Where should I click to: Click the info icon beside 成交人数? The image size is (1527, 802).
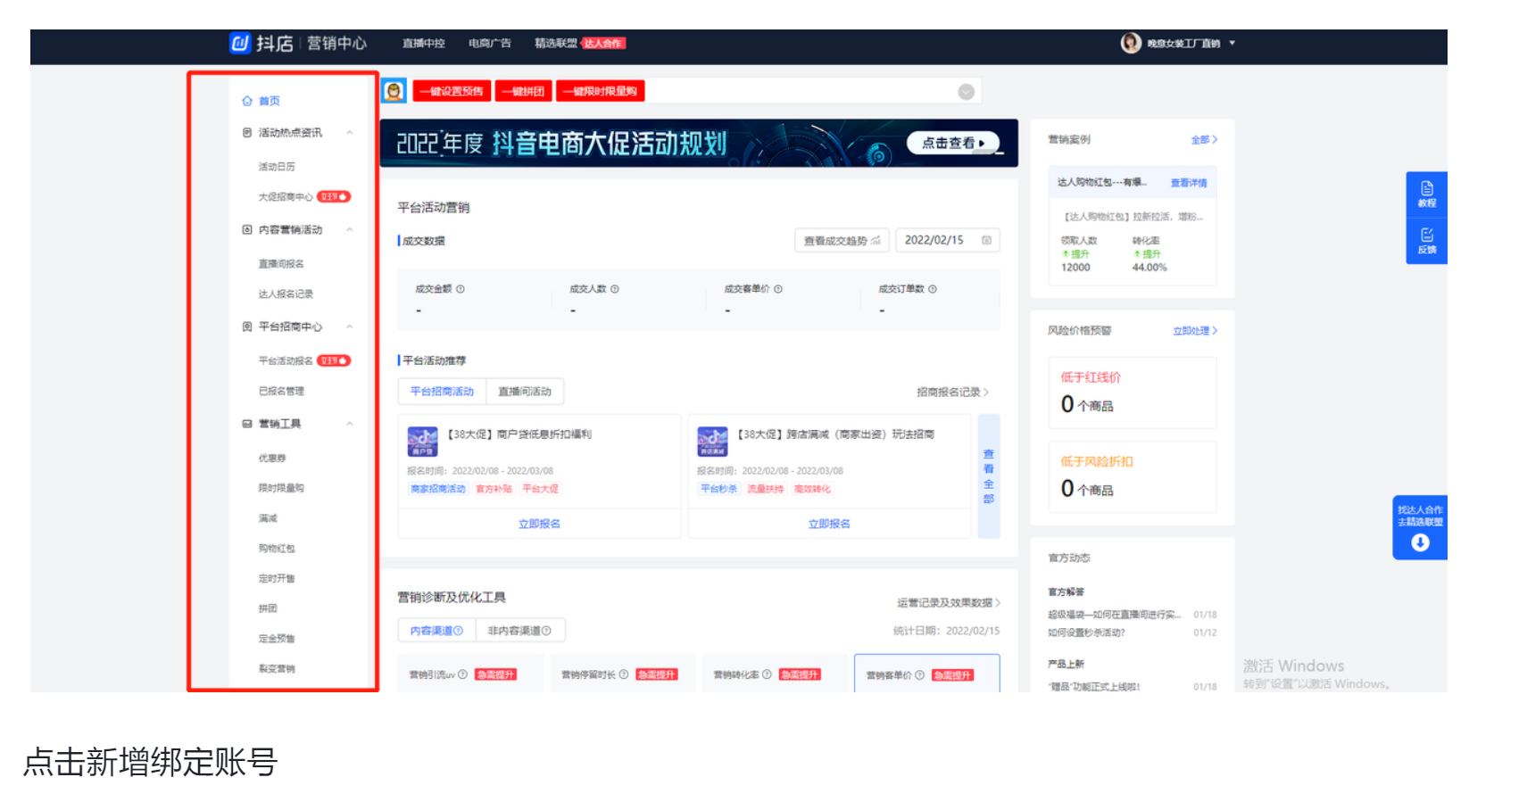pyautogui.click(x=615, y=289)
